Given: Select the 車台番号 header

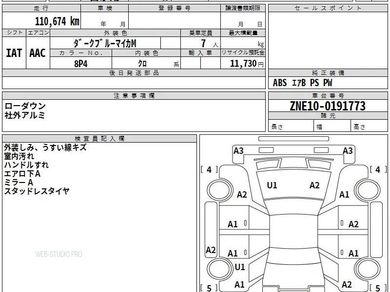Looking at the screenshot, I should (x=328, y=95).
